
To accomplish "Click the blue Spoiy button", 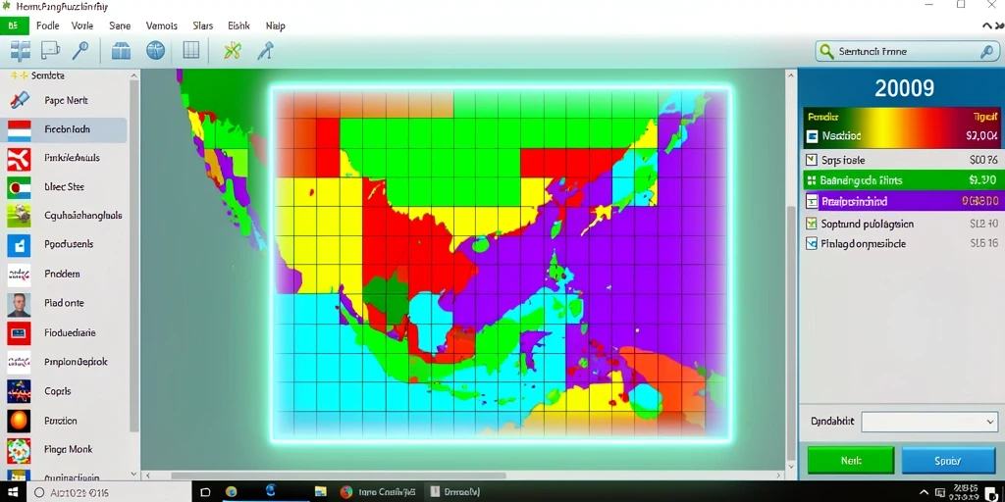I will [948, 461].
